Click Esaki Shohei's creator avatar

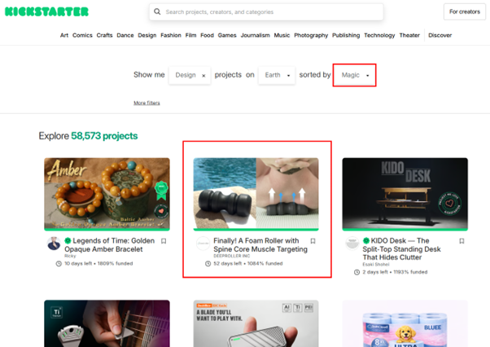click(x=352, y=244)
